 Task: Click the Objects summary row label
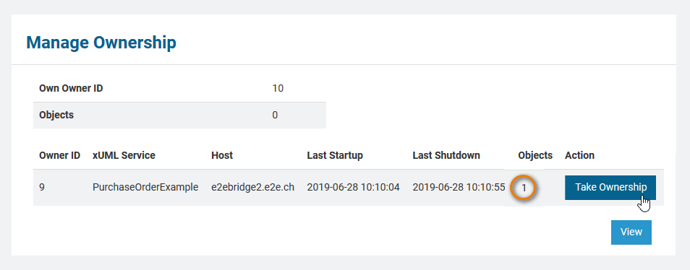click(x=56, y=115)
